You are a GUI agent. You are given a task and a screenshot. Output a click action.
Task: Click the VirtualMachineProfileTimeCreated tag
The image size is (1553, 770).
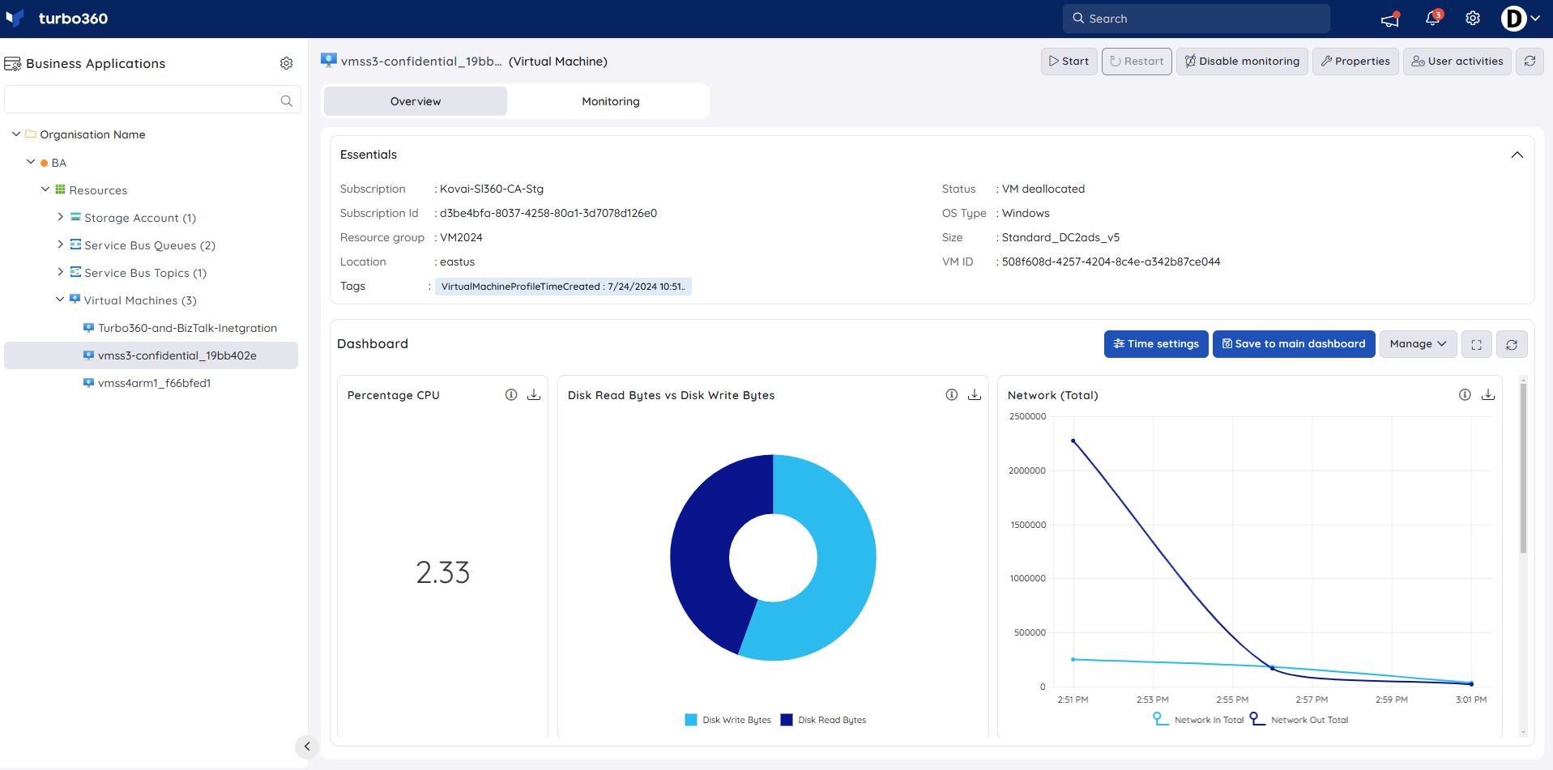point(563,287)
